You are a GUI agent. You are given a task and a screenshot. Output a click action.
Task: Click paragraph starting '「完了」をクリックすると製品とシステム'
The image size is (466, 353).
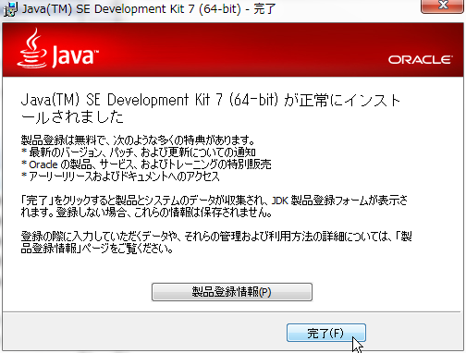click(x=215, y=207)
